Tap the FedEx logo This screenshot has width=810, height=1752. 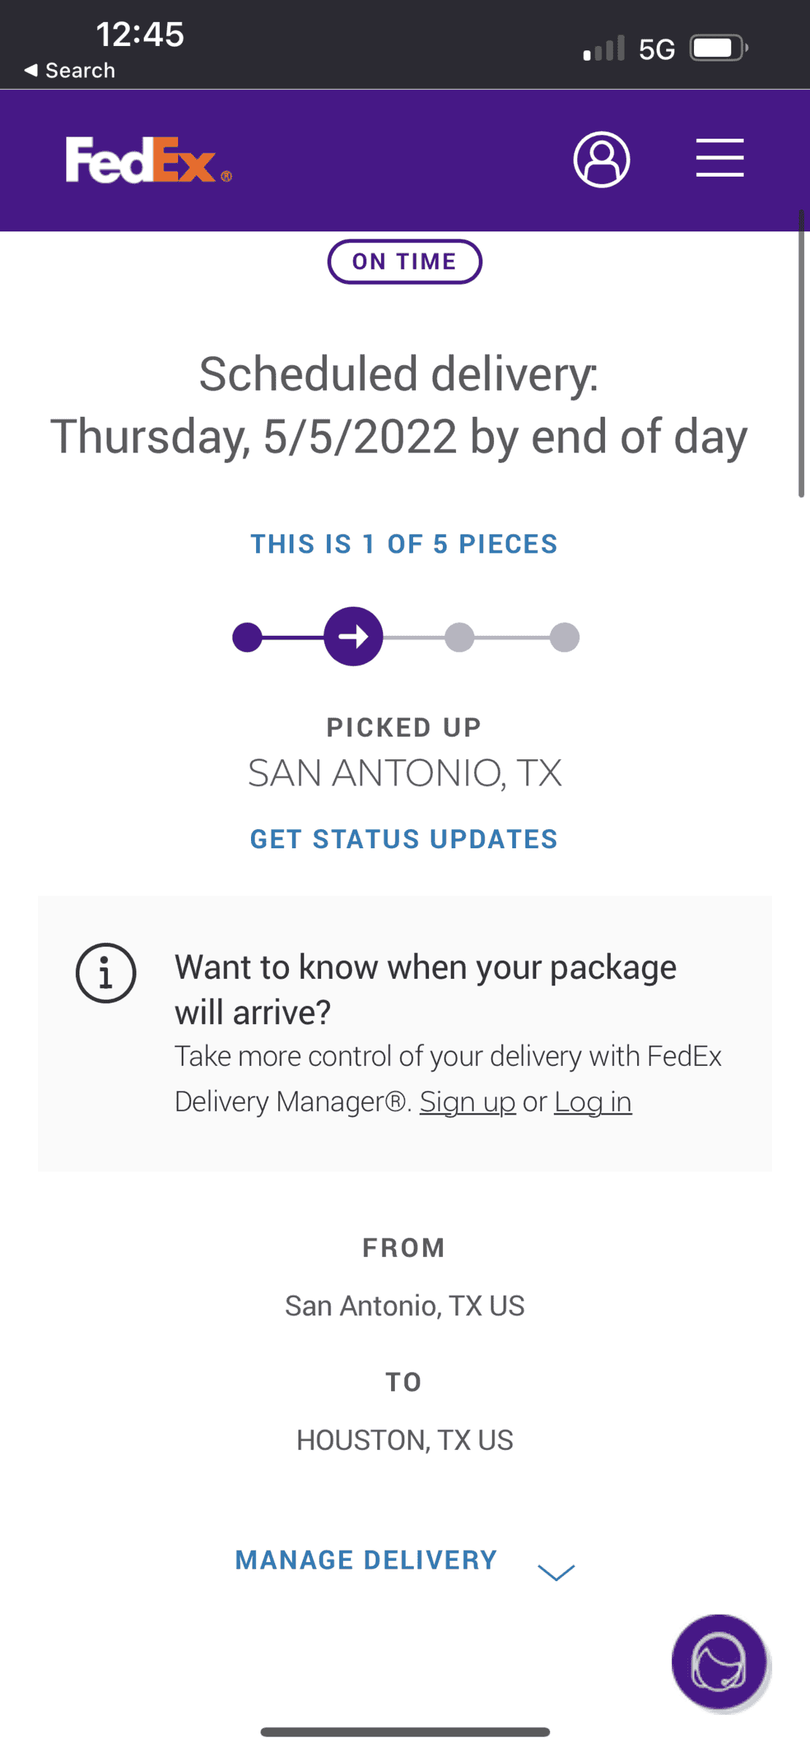coord(149,160)
